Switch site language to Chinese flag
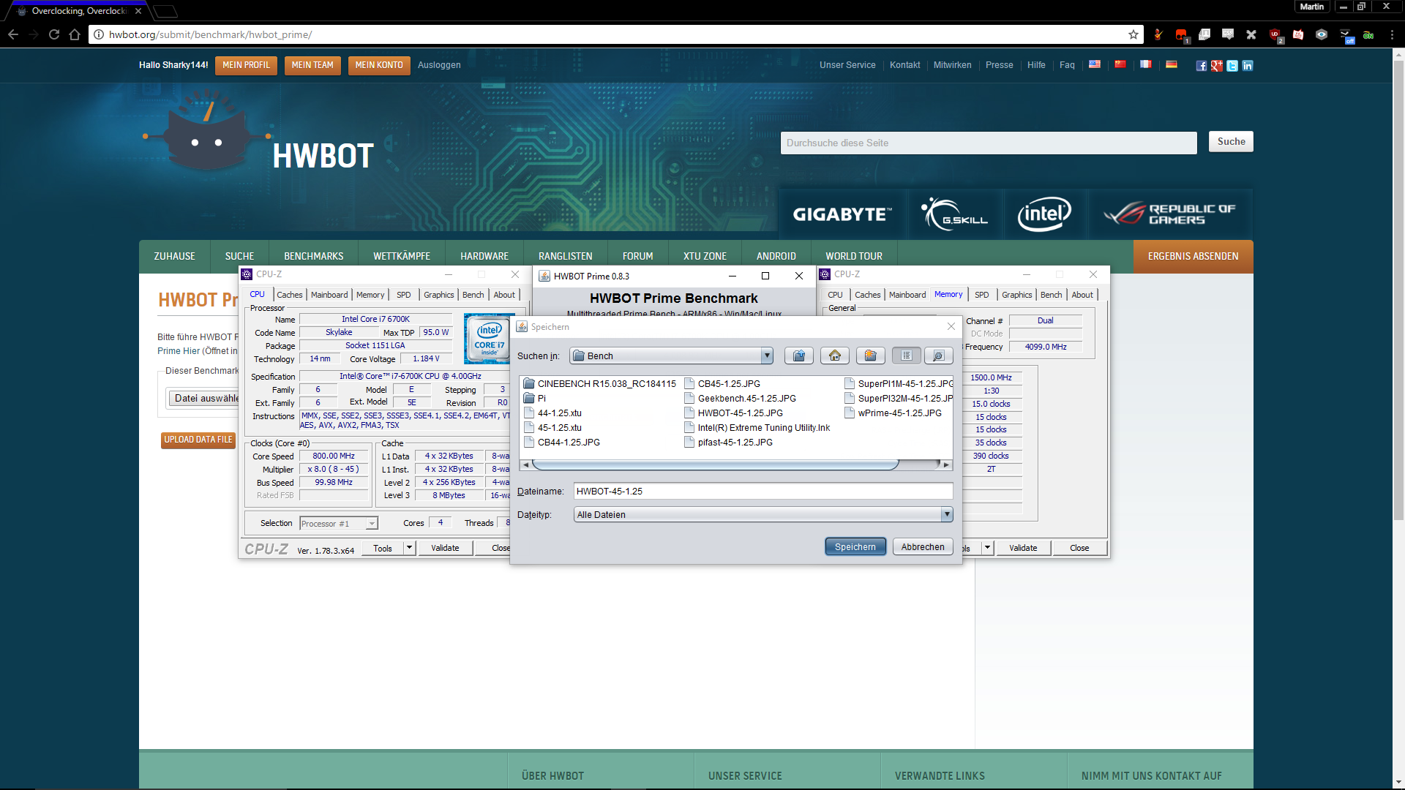 click(1120, 64)
